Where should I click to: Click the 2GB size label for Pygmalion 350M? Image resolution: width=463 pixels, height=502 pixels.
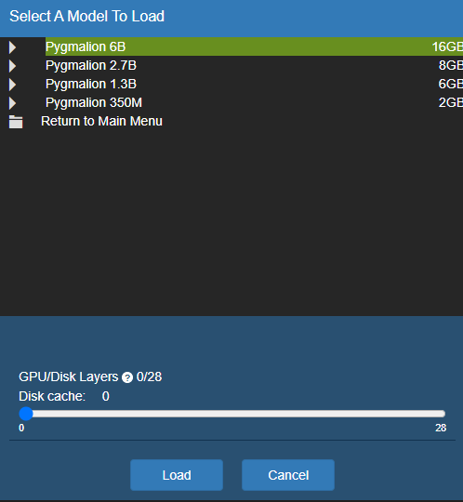(x=451, y=102)
